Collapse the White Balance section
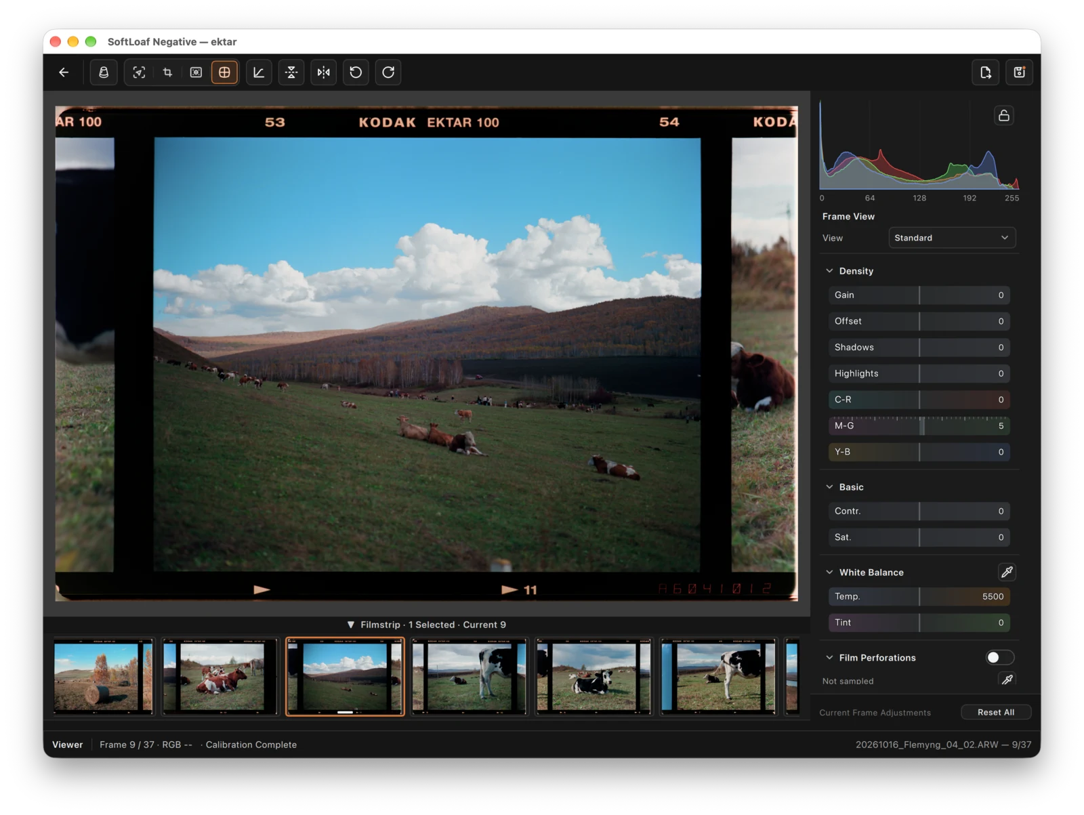 coord(829,572)
